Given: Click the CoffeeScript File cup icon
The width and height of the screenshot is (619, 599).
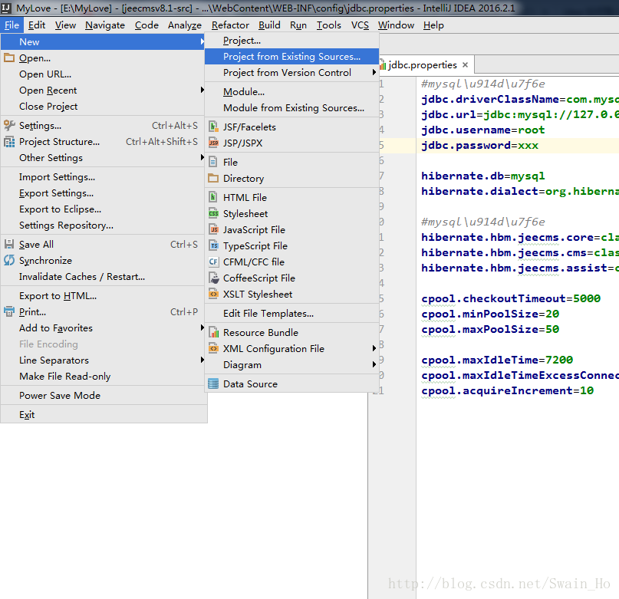Looking at the screenshot, I should coord(214,278).
